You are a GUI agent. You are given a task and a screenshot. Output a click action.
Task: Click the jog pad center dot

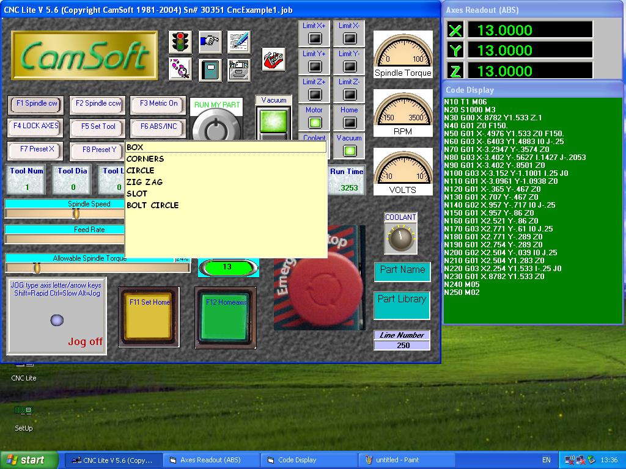tap(57, 320)
